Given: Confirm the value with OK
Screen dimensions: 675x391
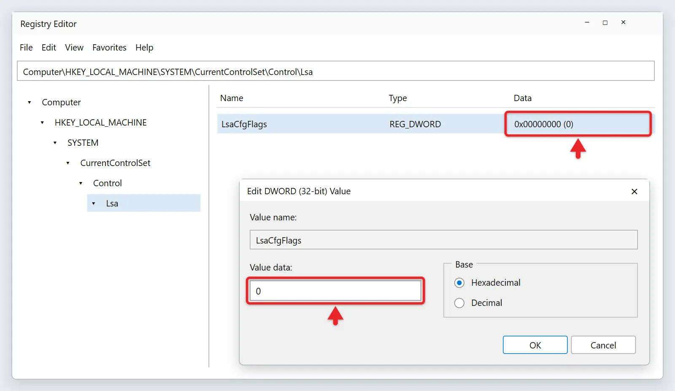Looking at the screenshot, I should click(535, 345).
